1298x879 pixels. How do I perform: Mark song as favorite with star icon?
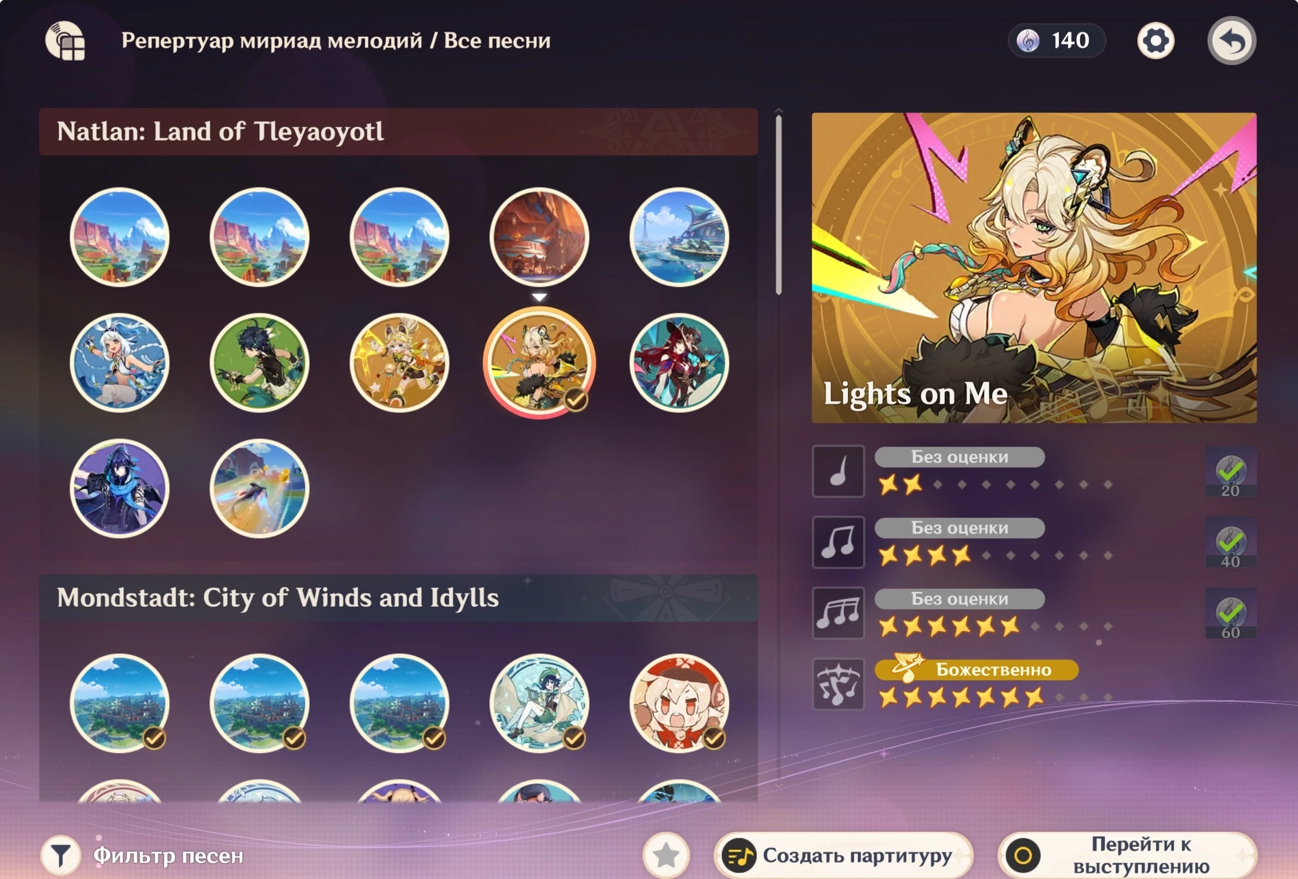(666, 855)
